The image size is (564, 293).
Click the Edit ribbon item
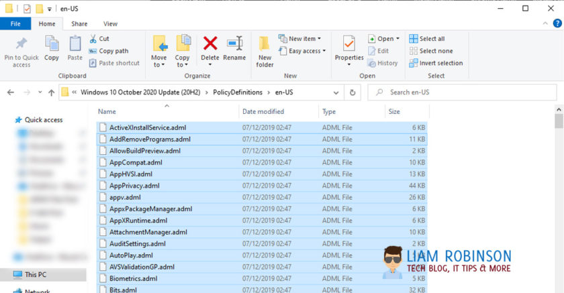[x=379, y=51]
